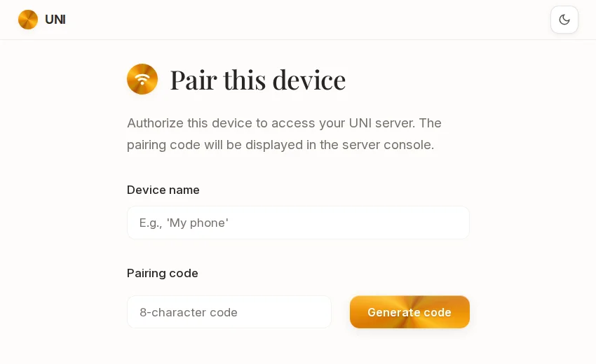
Task: Click the Device name label
Action: [163, 190]
